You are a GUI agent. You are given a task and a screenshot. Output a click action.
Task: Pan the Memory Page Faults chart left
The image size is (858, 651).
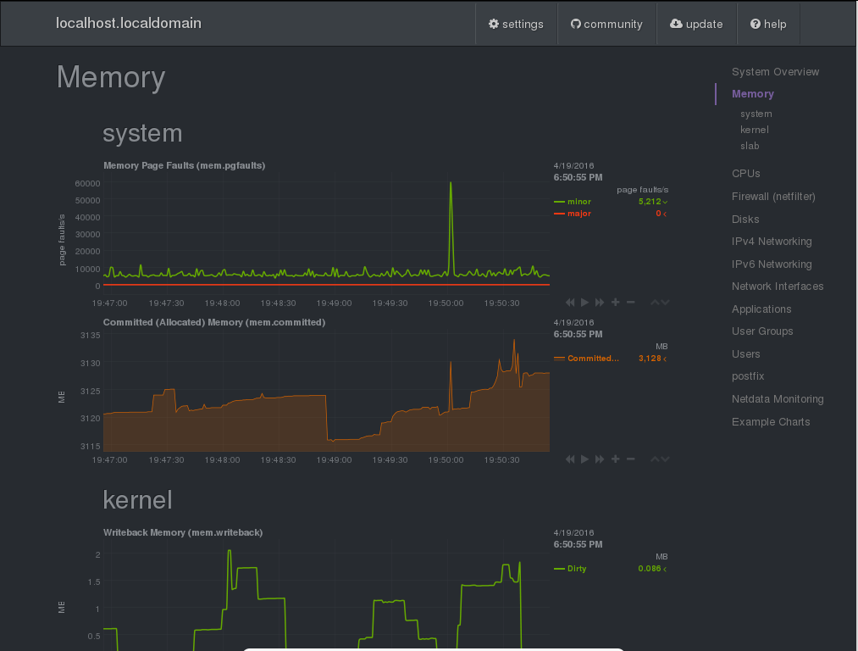(x=570, y=303)
